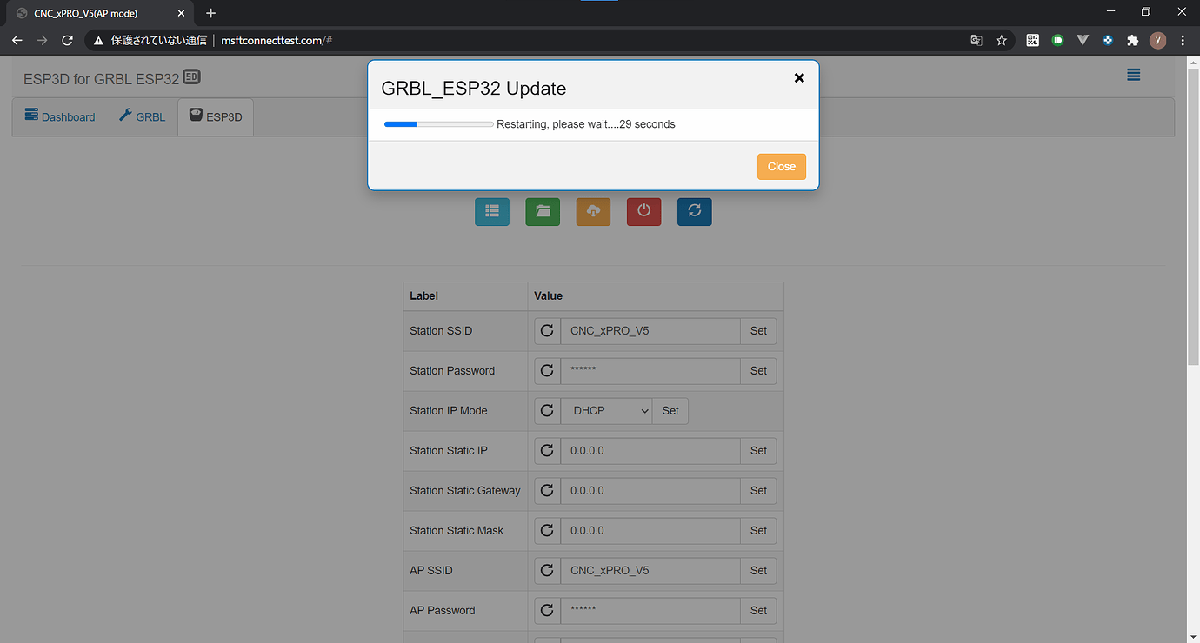Click the green open folder icon
Viewport: 1200px width, 643px height.
[543, 211]
